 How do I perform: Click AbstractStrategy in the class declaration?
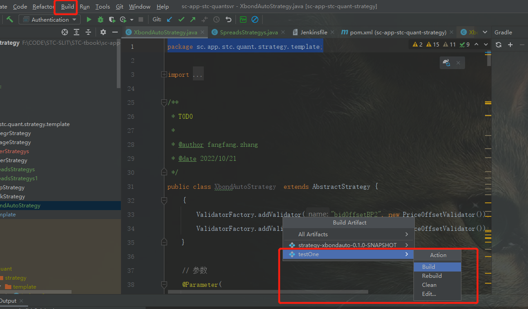coord(341,187)
